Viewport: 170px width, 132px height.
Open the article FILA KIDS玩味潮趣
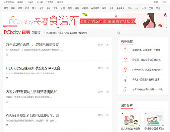[x=33, y=68]
